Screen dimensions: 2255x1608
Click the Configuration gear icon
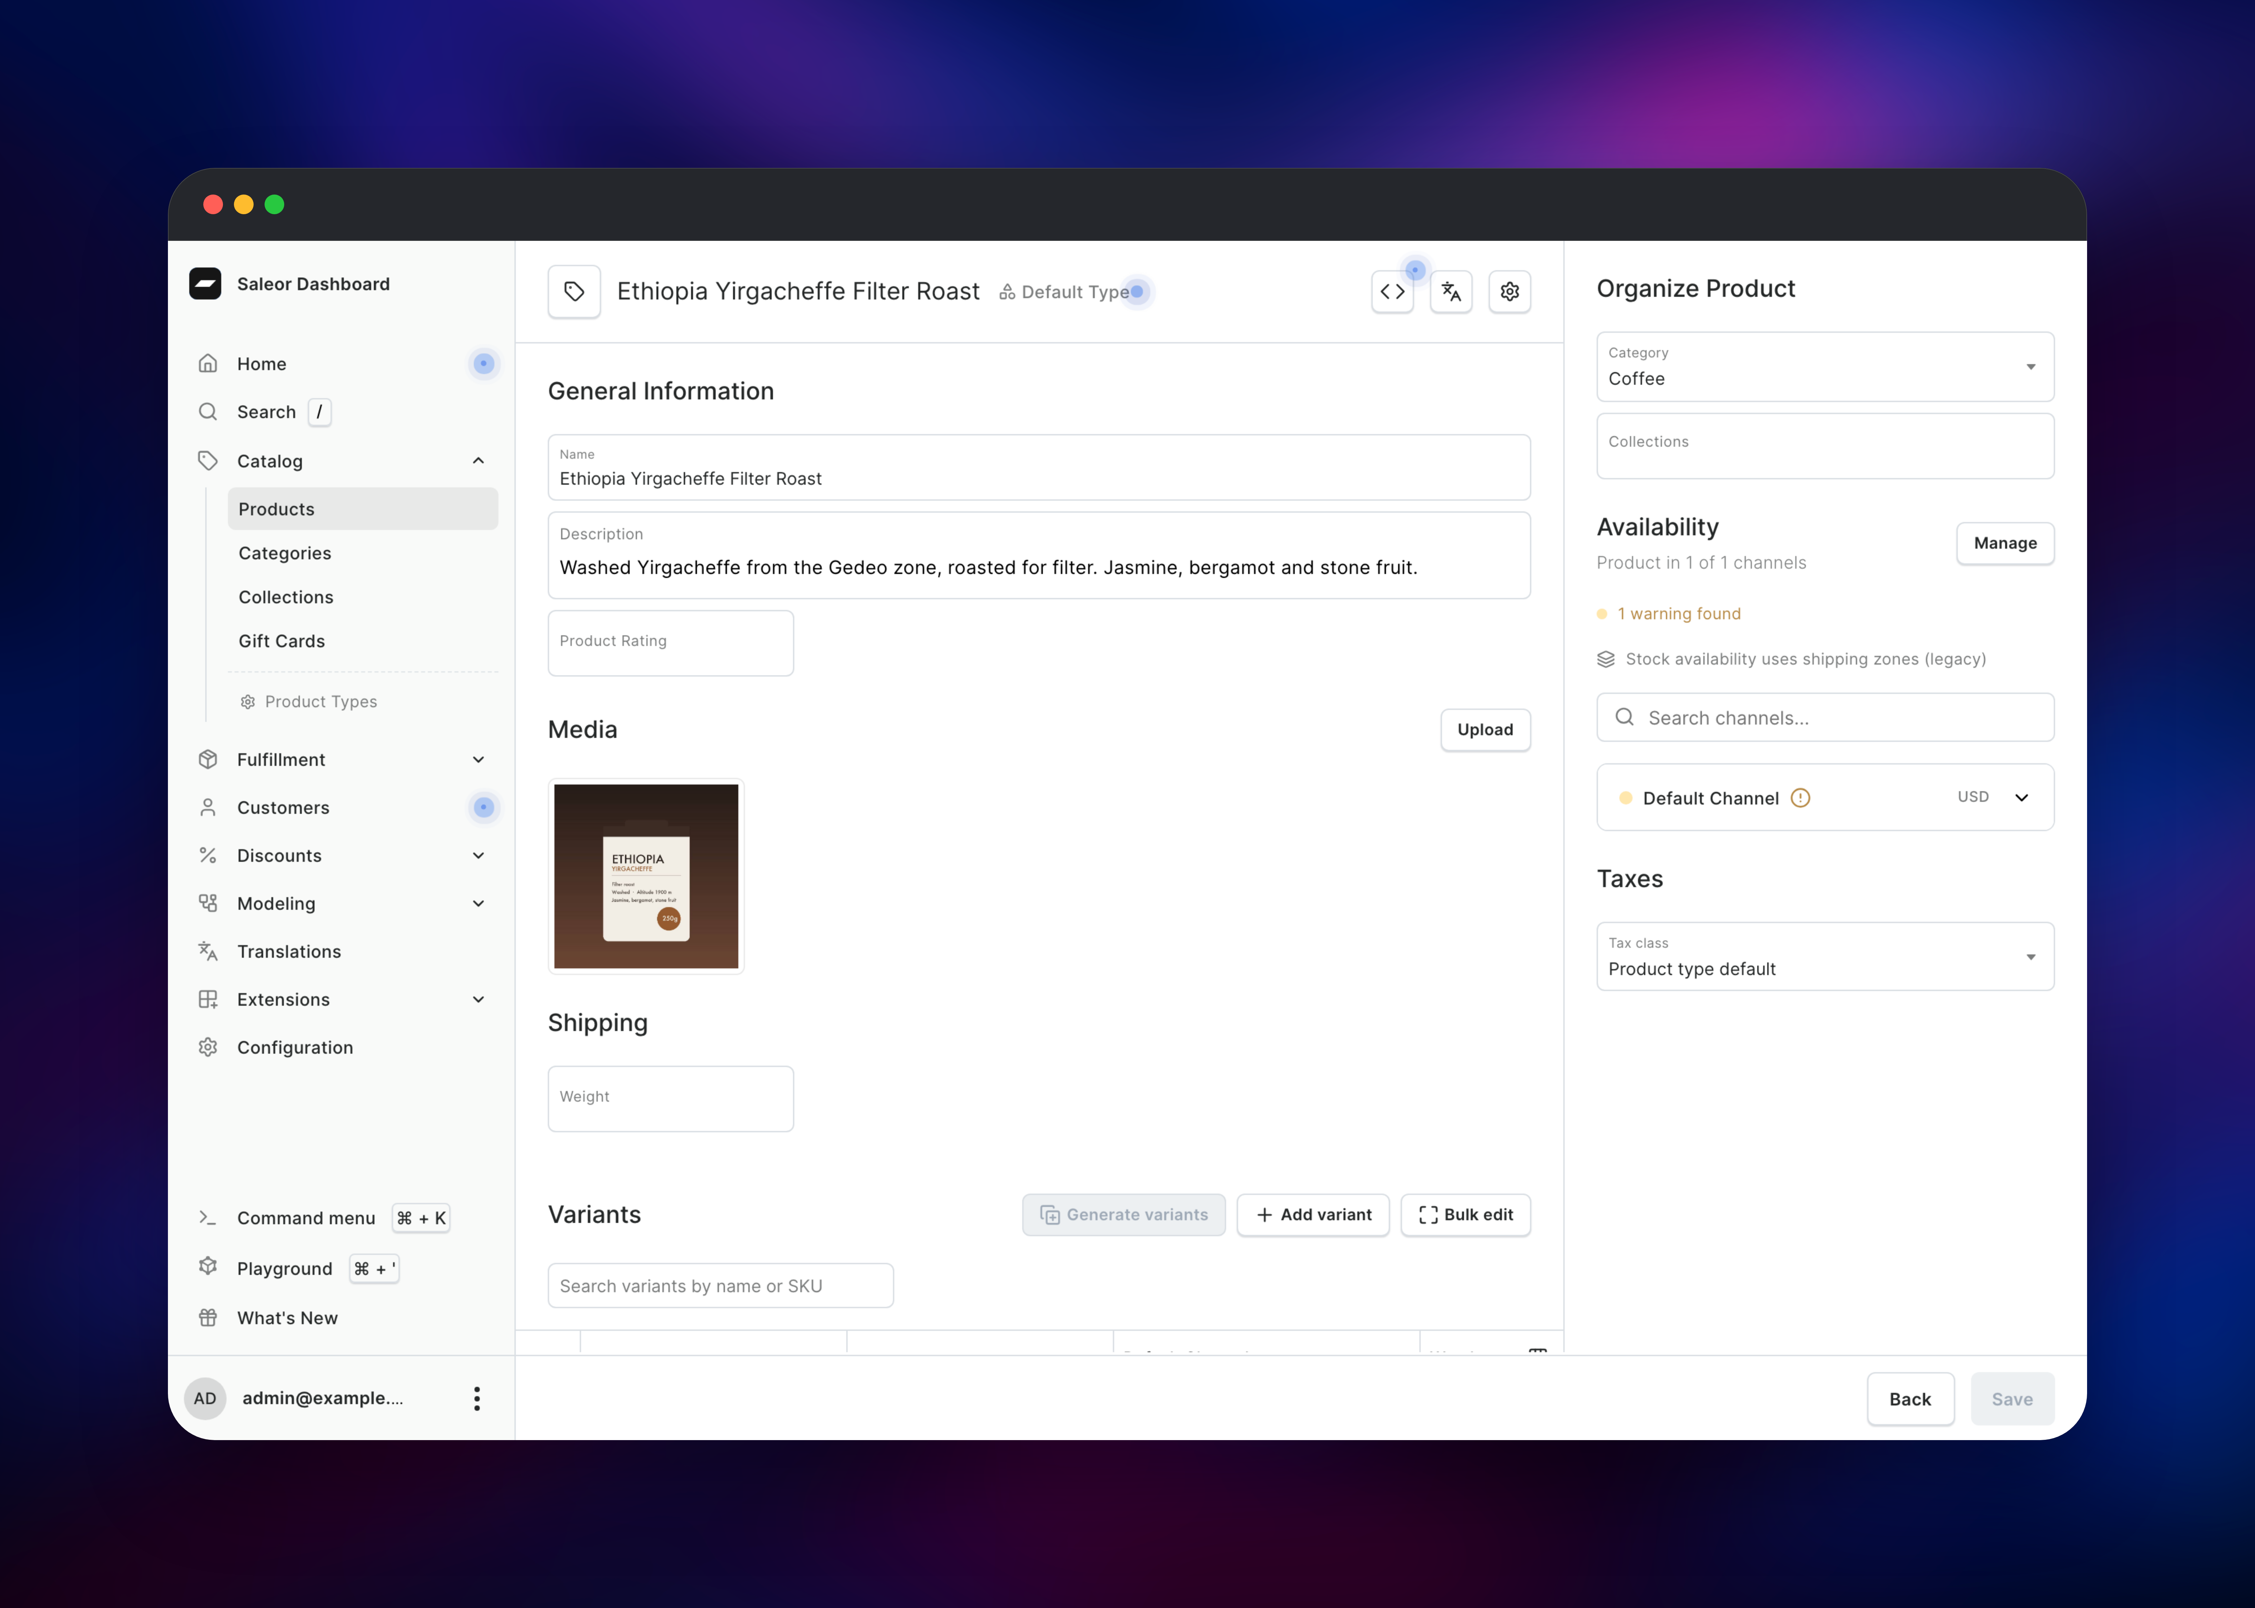click(x=208, y=1048)
